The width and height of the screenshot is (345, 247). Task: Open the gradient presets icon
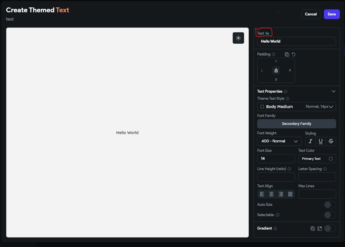(320, 228)
